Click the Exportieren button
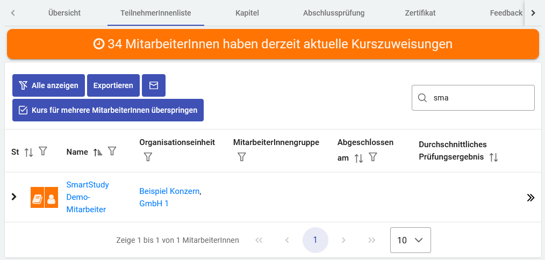Viewport: 545px width, 260px height. coord(113,85)
